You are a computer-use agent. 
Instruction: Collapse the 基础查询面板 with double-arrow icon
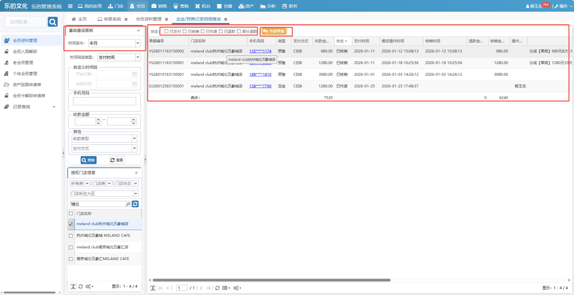click(138, 31)
